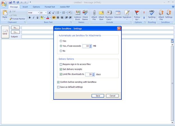This screenshot has height=126, width=175.
Task: Shrink the font size
Action: coord(53,13)
